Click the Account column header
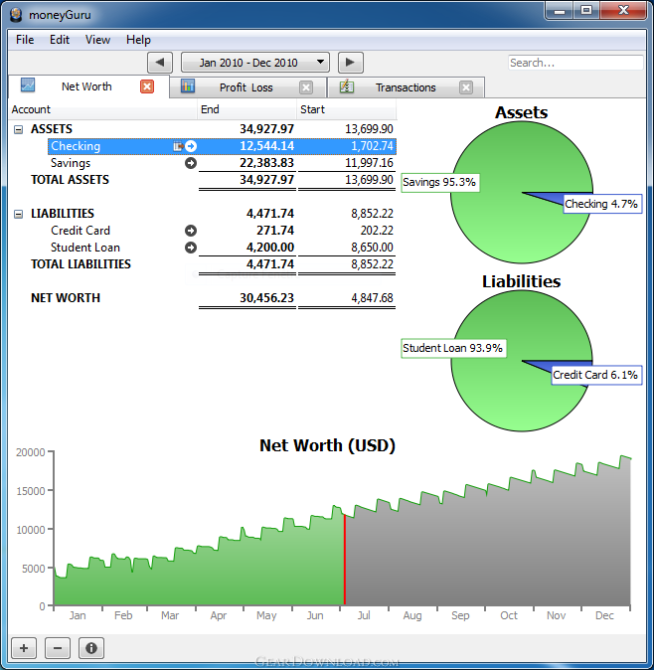The height and width of the screenshot is (670, 654). pos(102,109)
